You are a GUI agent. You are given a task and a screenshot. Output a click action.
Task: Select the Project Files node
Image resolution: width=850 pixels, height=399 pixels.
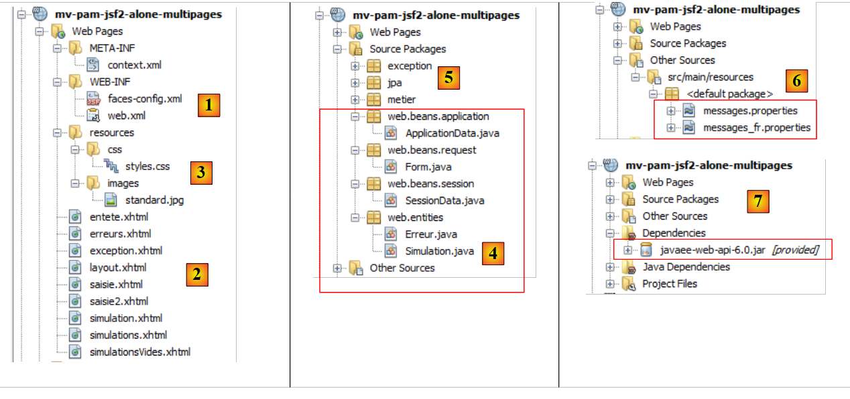(x=669, y=284)
